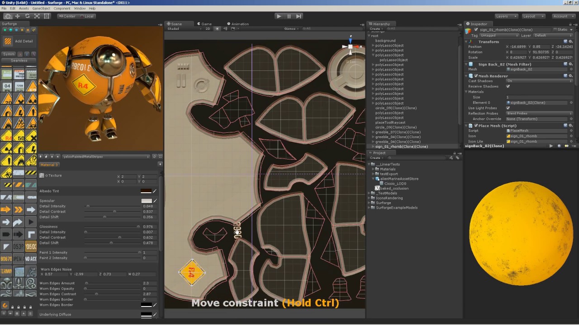579x325 pixels.
Task: Open the Assets menu
Action: (x=24, y=9)
